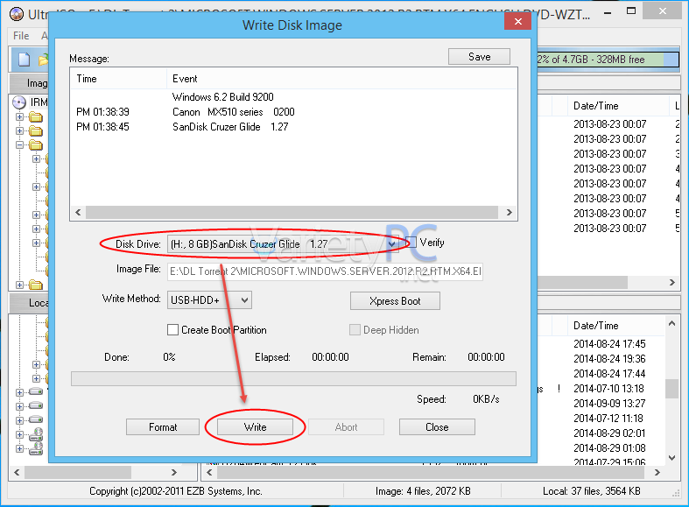The image size is (689, 507).
Task: Expand the last folder node in image tree
Action: tap(19, 285)
